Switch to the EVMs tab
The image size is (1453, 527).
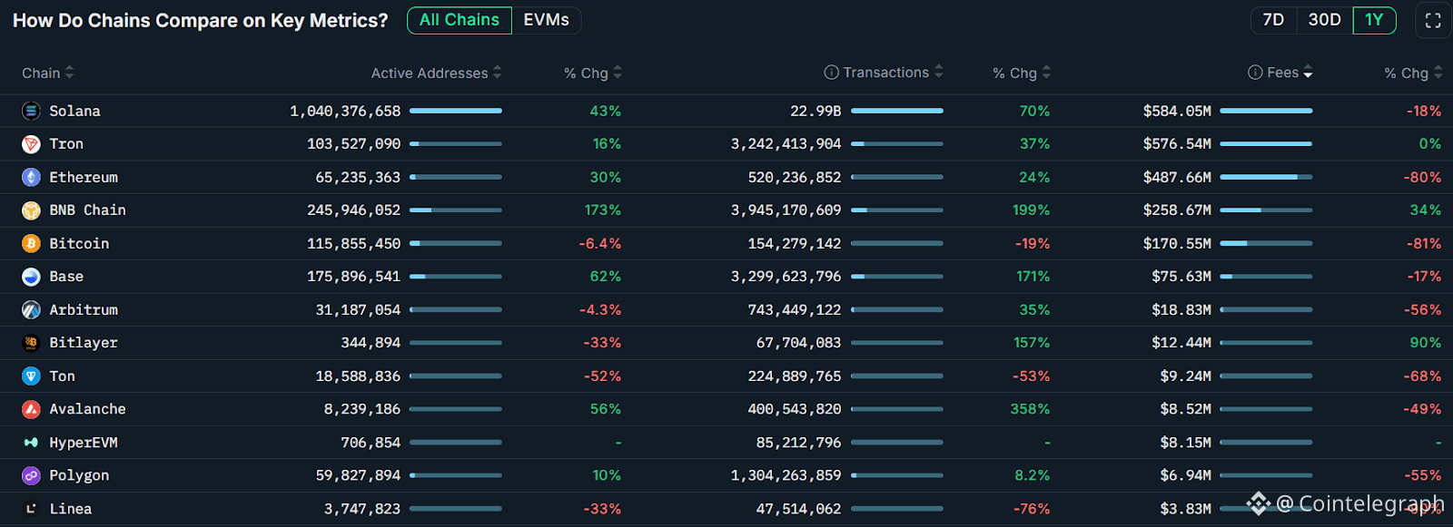[546, 20]
